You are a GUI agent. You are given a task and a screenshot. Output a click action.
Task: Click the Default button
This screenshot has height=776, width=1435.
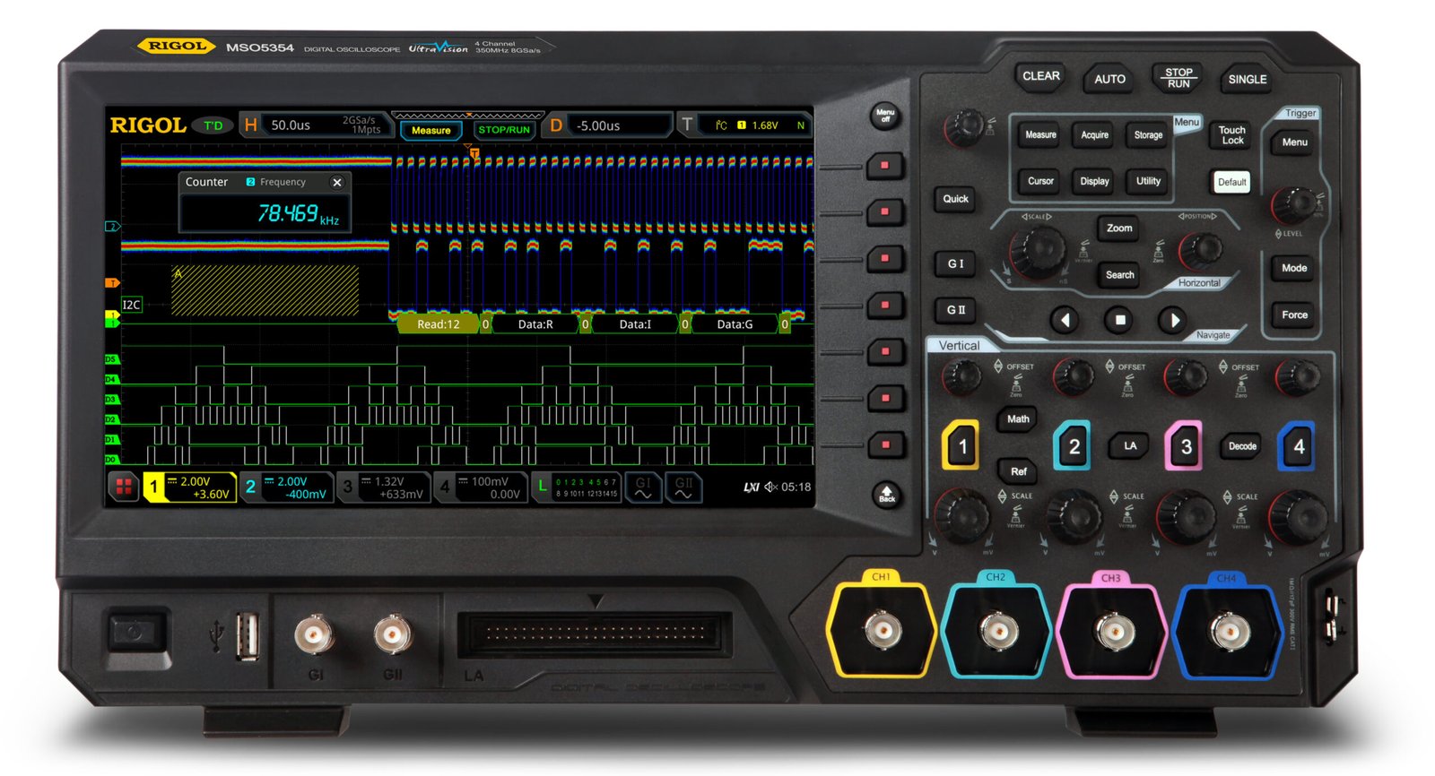pos(1231,182)
